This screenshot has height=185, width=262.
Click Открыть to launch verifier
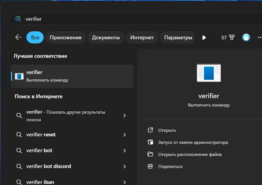pyautogui.click(x=167, y=130)
